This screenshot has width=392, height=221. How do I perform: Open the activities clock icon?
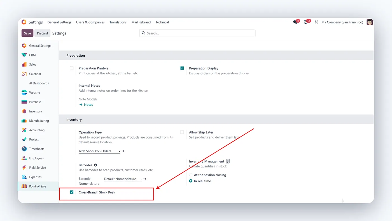click(x=305, y=22)
